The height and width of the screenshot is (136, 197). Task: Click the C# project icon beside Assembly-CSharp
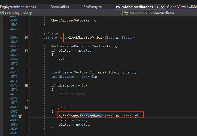click(x=2, y=13)
